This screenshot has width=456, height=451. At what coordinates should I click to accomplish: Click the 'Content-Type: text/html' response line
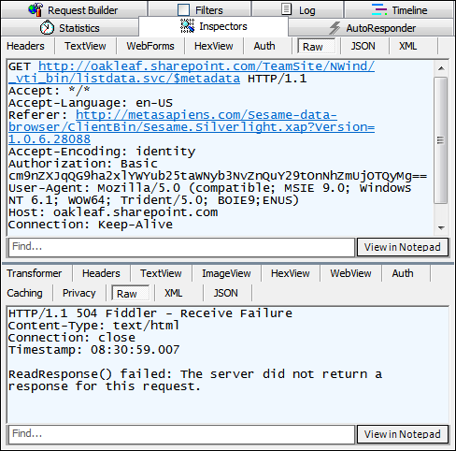pos(94,326)
